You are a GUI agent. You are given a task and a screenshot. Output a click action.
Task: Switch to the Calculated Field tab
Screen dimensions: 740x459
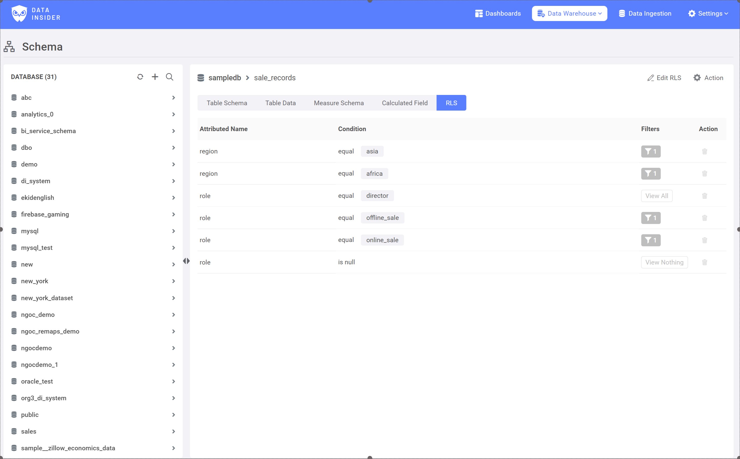[404, 103]
